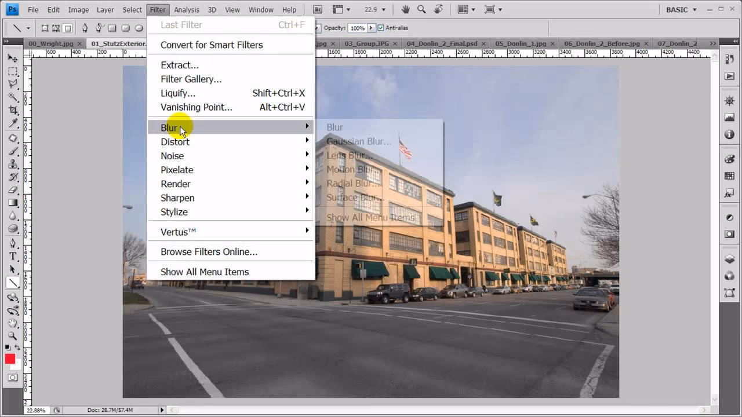Enable Shape Layers mode in options bar

45,28
